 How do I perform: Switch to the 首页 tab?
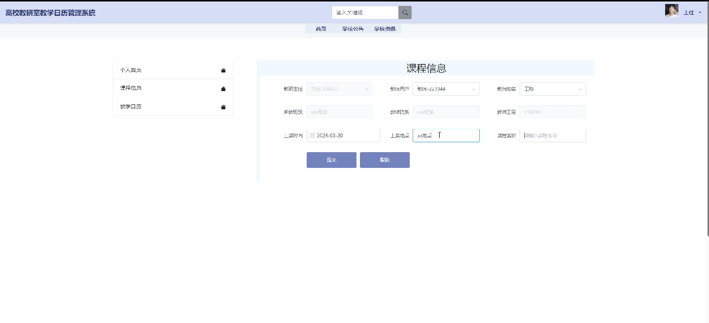[321, 29]
